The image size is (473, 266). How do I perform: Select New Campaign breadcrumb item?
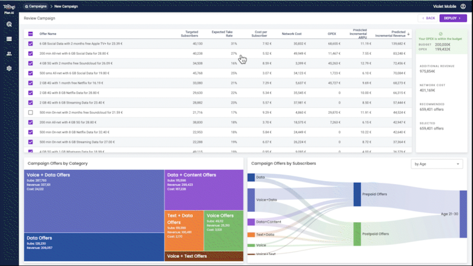[66, 6]
